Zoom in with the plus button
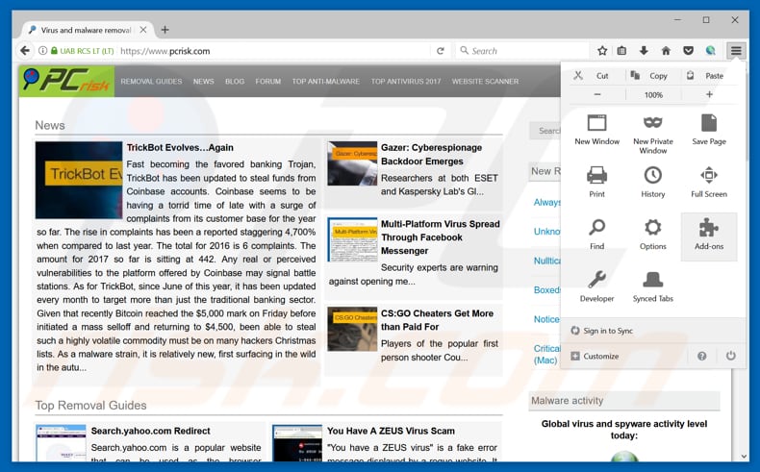The image size is (760, 472). [709, 95]
